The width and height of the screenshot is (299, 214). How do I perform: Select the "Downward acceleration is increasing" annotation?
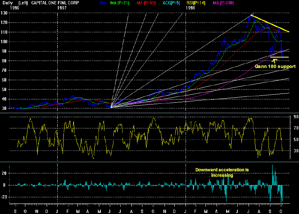click(x=222, y=173)
